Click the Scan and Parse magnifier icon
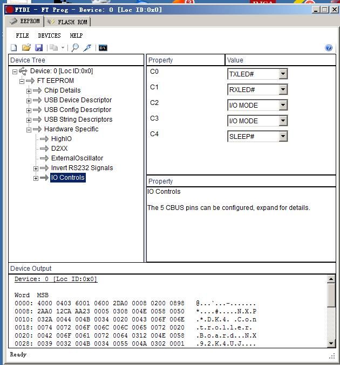 click(x=75, y=48)
